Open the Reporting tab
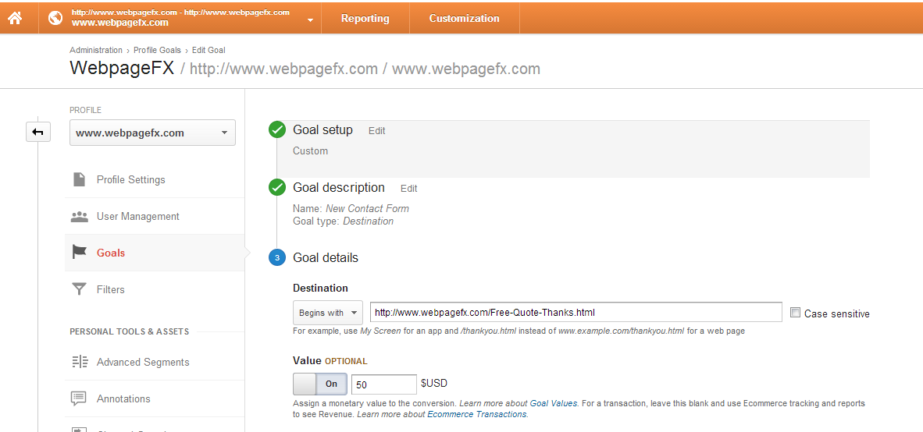 365,18
